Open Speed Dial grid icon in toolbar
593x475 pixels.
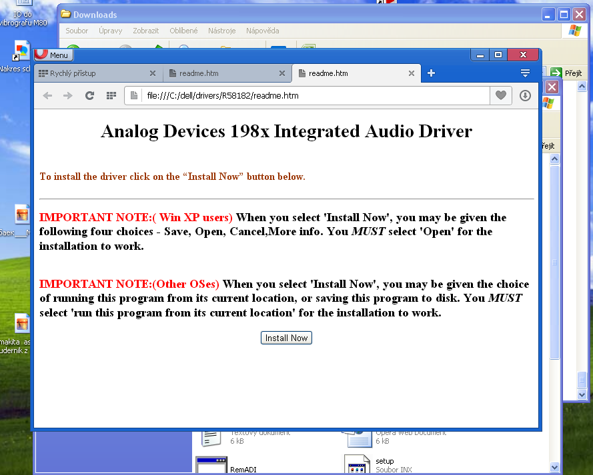pyautogui.click(x=111, y=95)
